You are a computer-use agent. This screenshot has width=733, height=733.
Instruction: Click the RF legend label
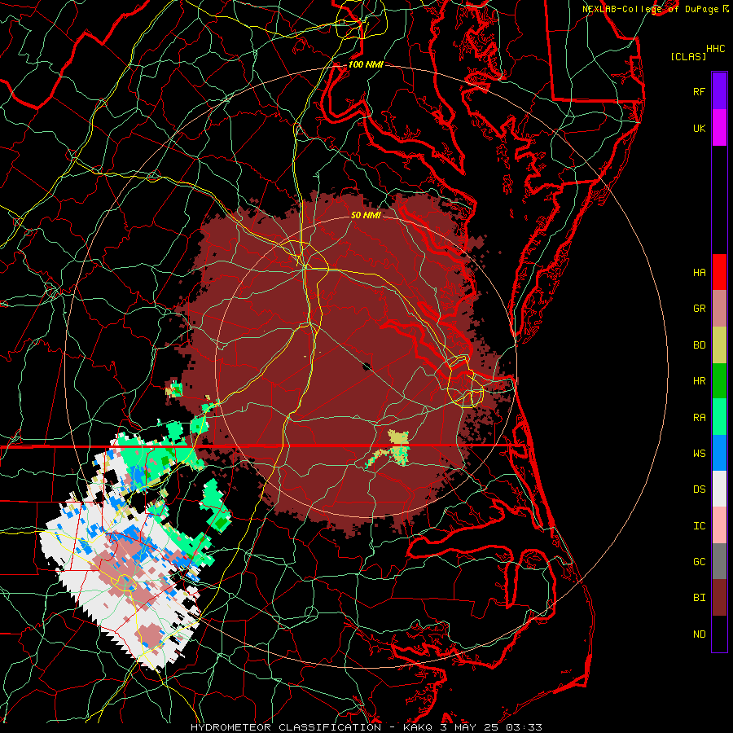tap(699, 91)
